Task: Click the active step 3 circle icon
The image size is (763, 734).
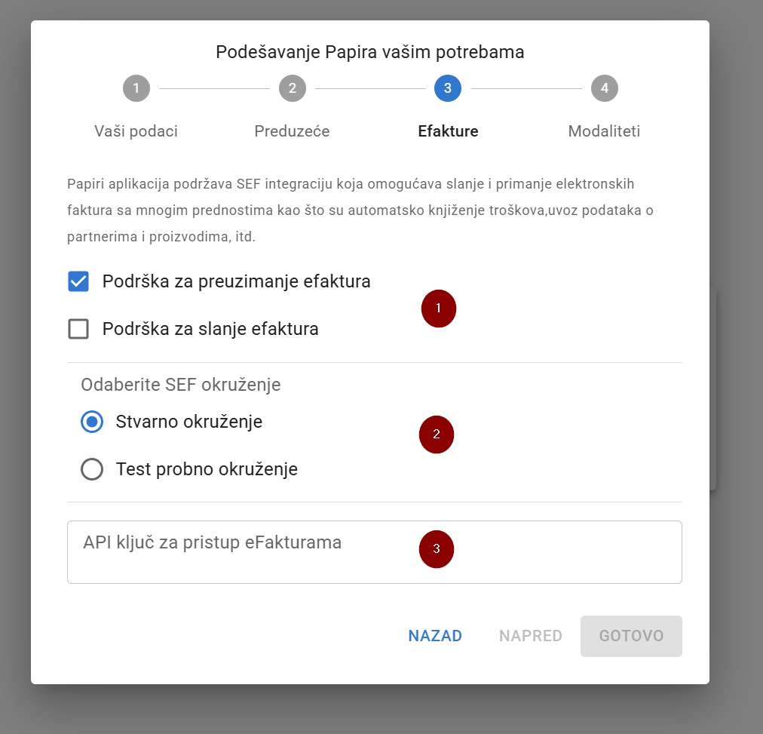Action: click(448, 88)
